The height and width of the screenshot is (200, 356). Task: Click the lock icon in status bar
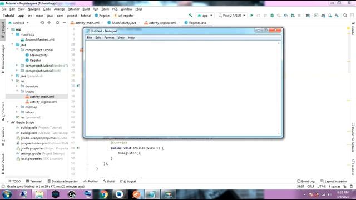pos(345,187)
